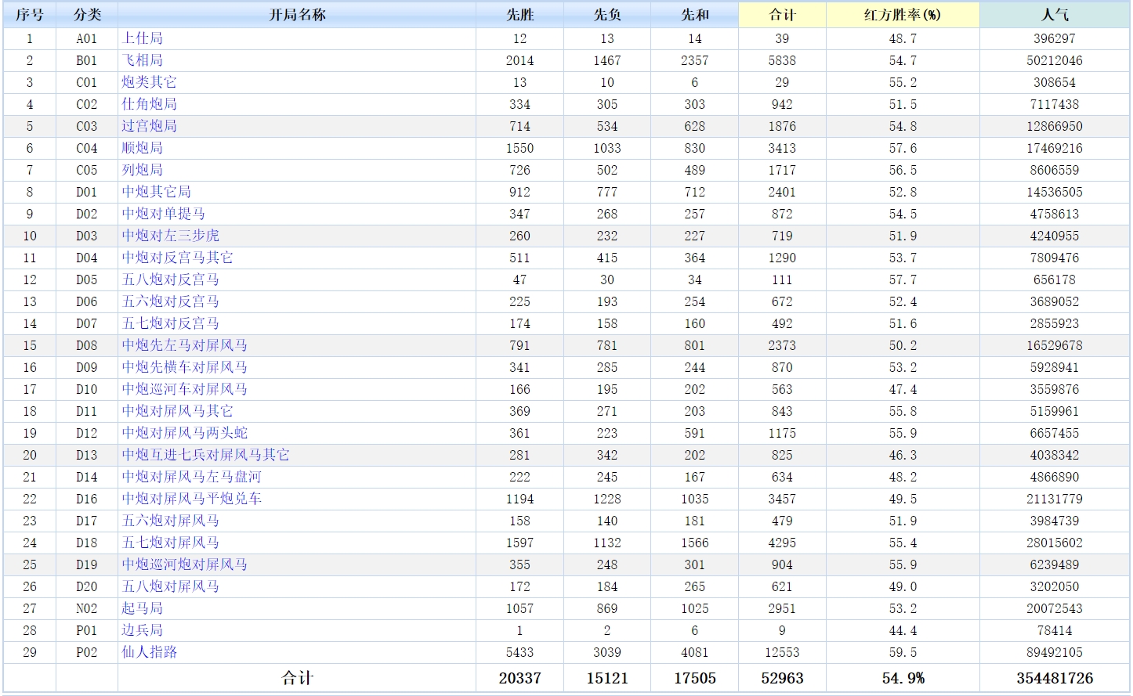Screen dimensions: 1133x696
Task: Click the 过宫炮局 link
Action: [x=149, y=126]
